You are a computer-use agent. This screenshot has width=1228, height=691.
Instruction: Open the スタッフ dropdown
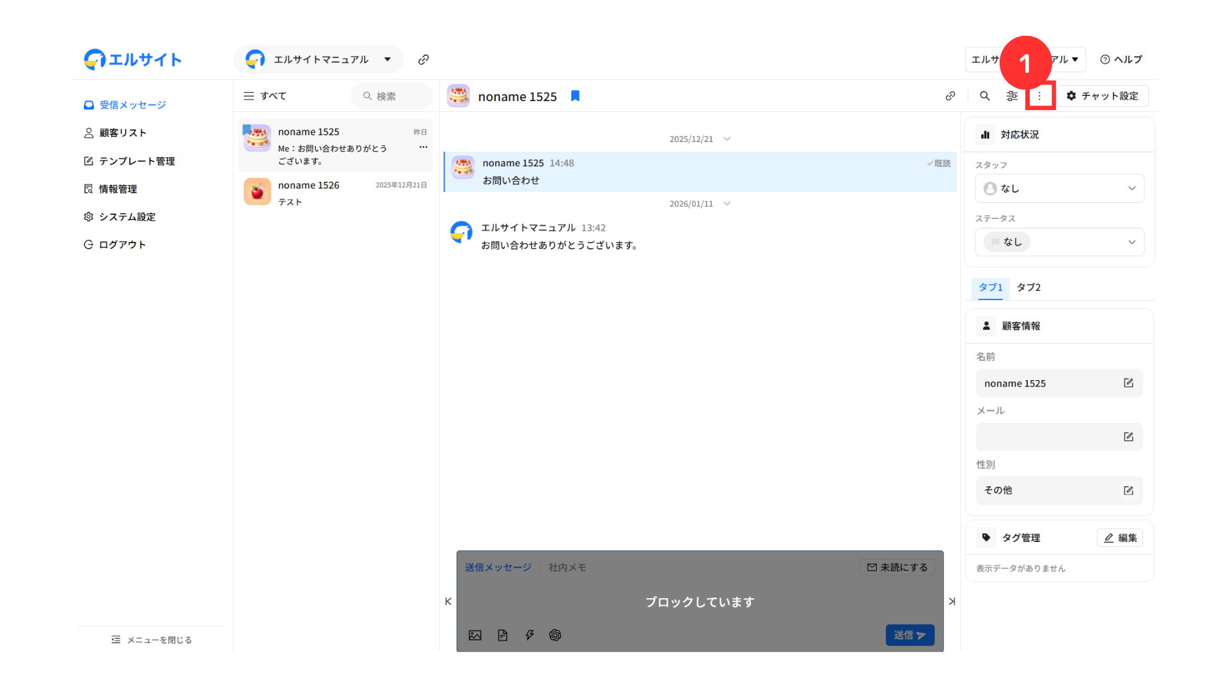click(x=1059, y=189)
